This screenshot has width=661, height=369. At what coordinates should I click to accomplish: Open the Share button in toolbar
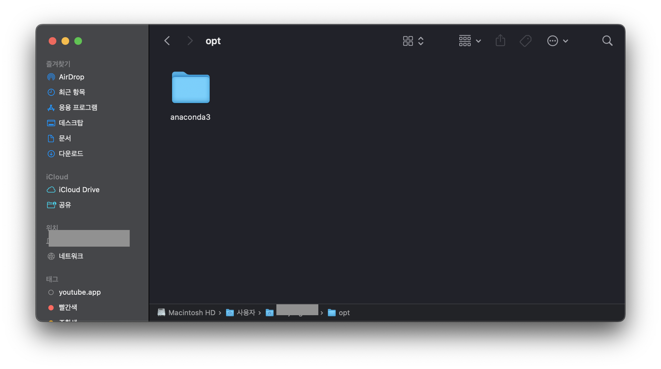point(500,41)
